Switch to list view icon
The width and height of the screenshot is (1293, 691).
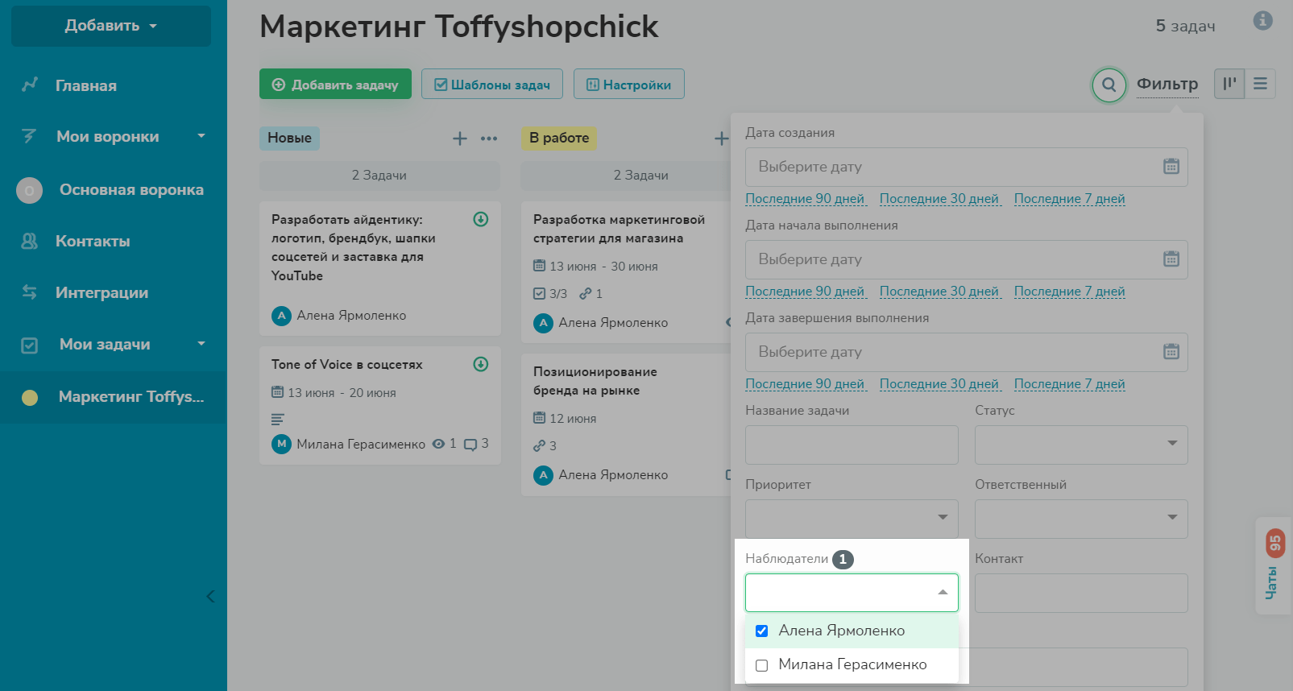[1260, 84]
